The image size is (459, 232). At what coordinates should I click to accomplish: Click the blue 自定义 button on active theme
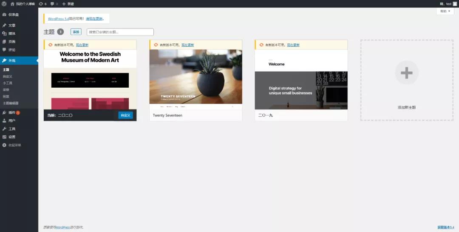point(125,115)
